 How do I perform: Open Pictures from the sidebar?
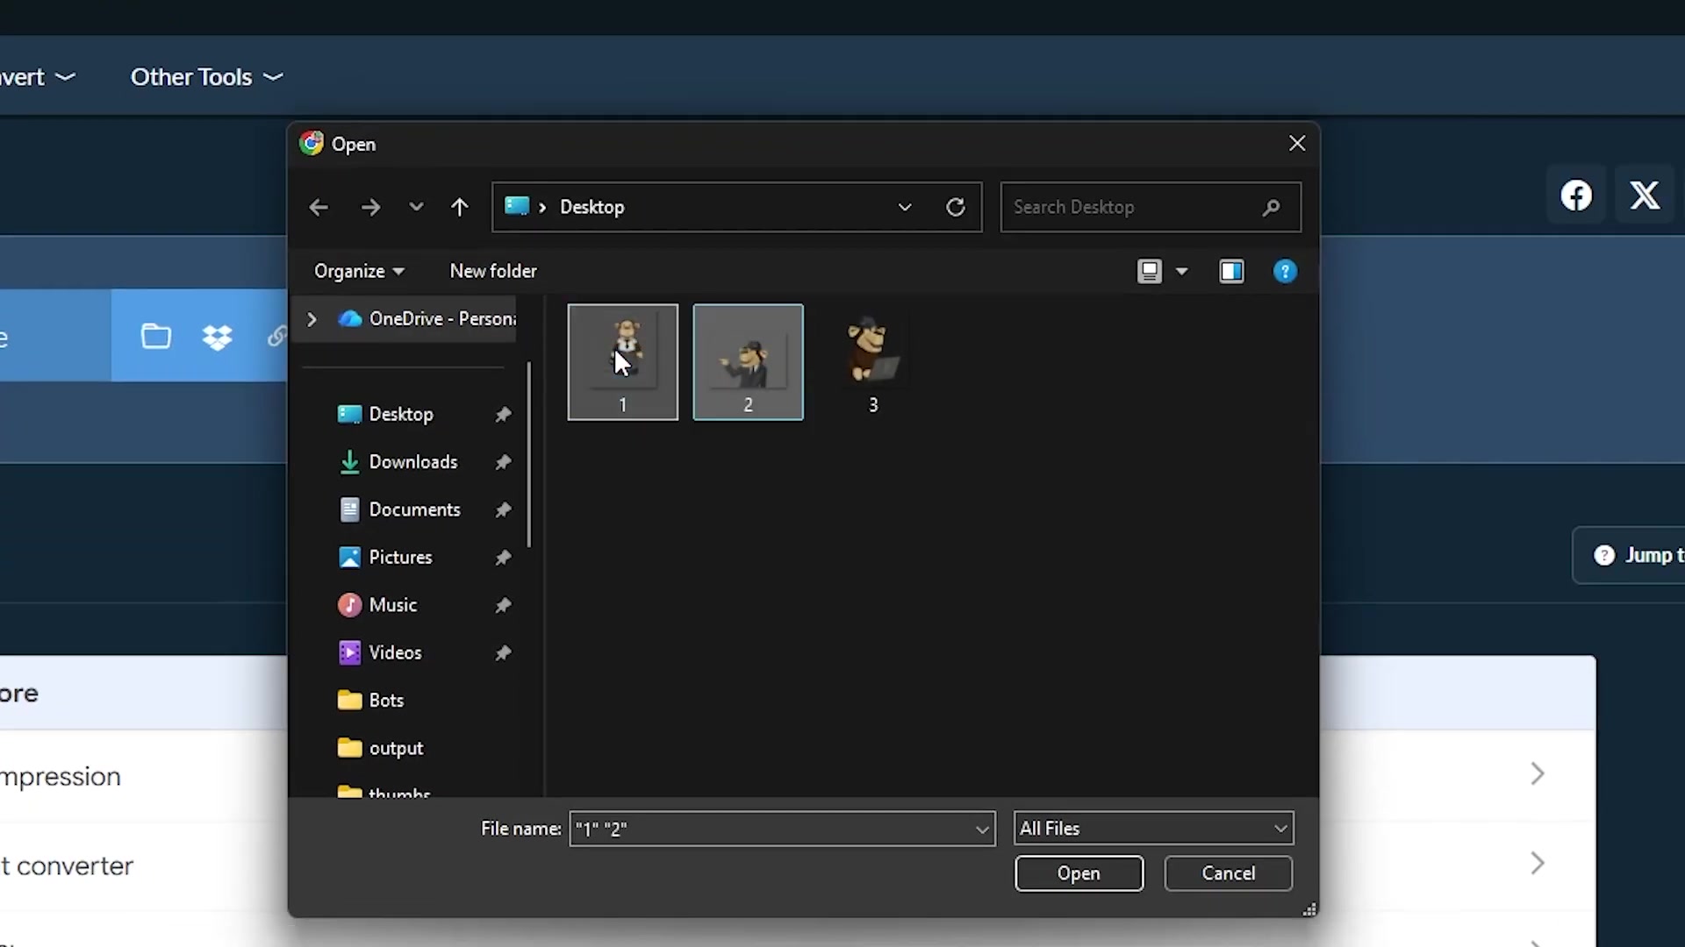[385, 558]
